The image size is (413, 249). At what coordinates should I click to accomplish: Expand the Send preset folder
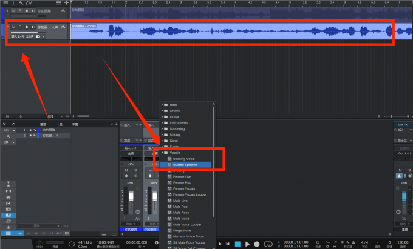click(162, 141)
